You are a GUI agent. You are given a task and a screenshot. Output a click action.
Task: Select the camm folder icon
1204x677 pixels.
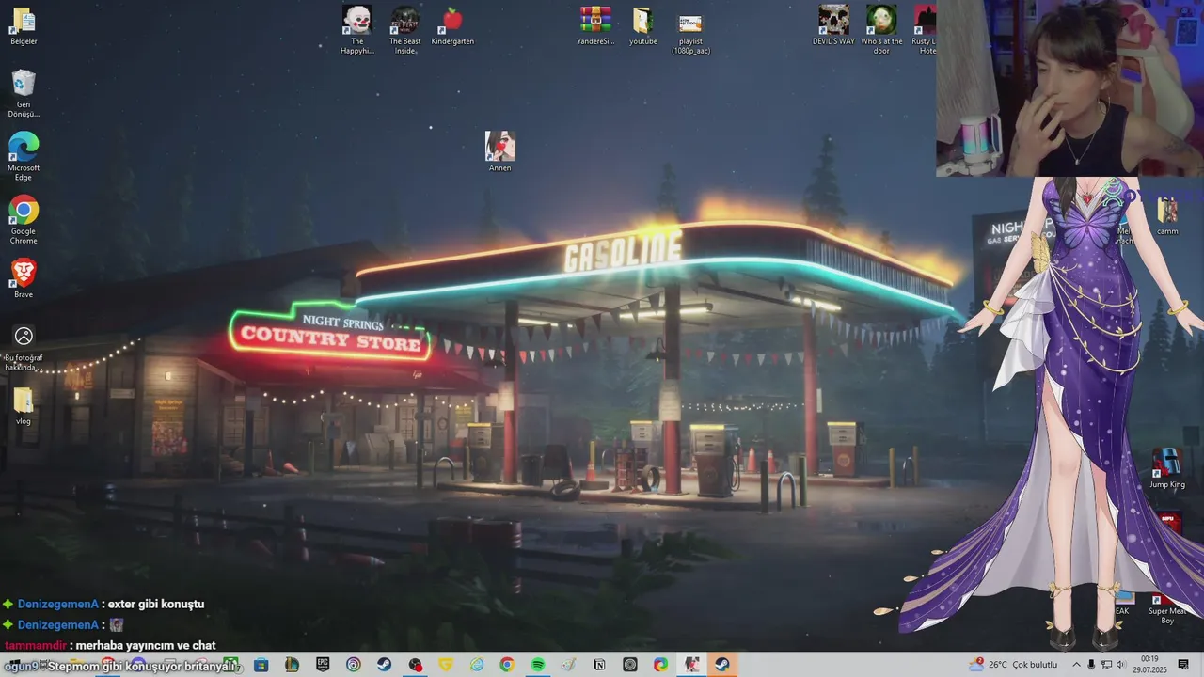click(1167, 217)
